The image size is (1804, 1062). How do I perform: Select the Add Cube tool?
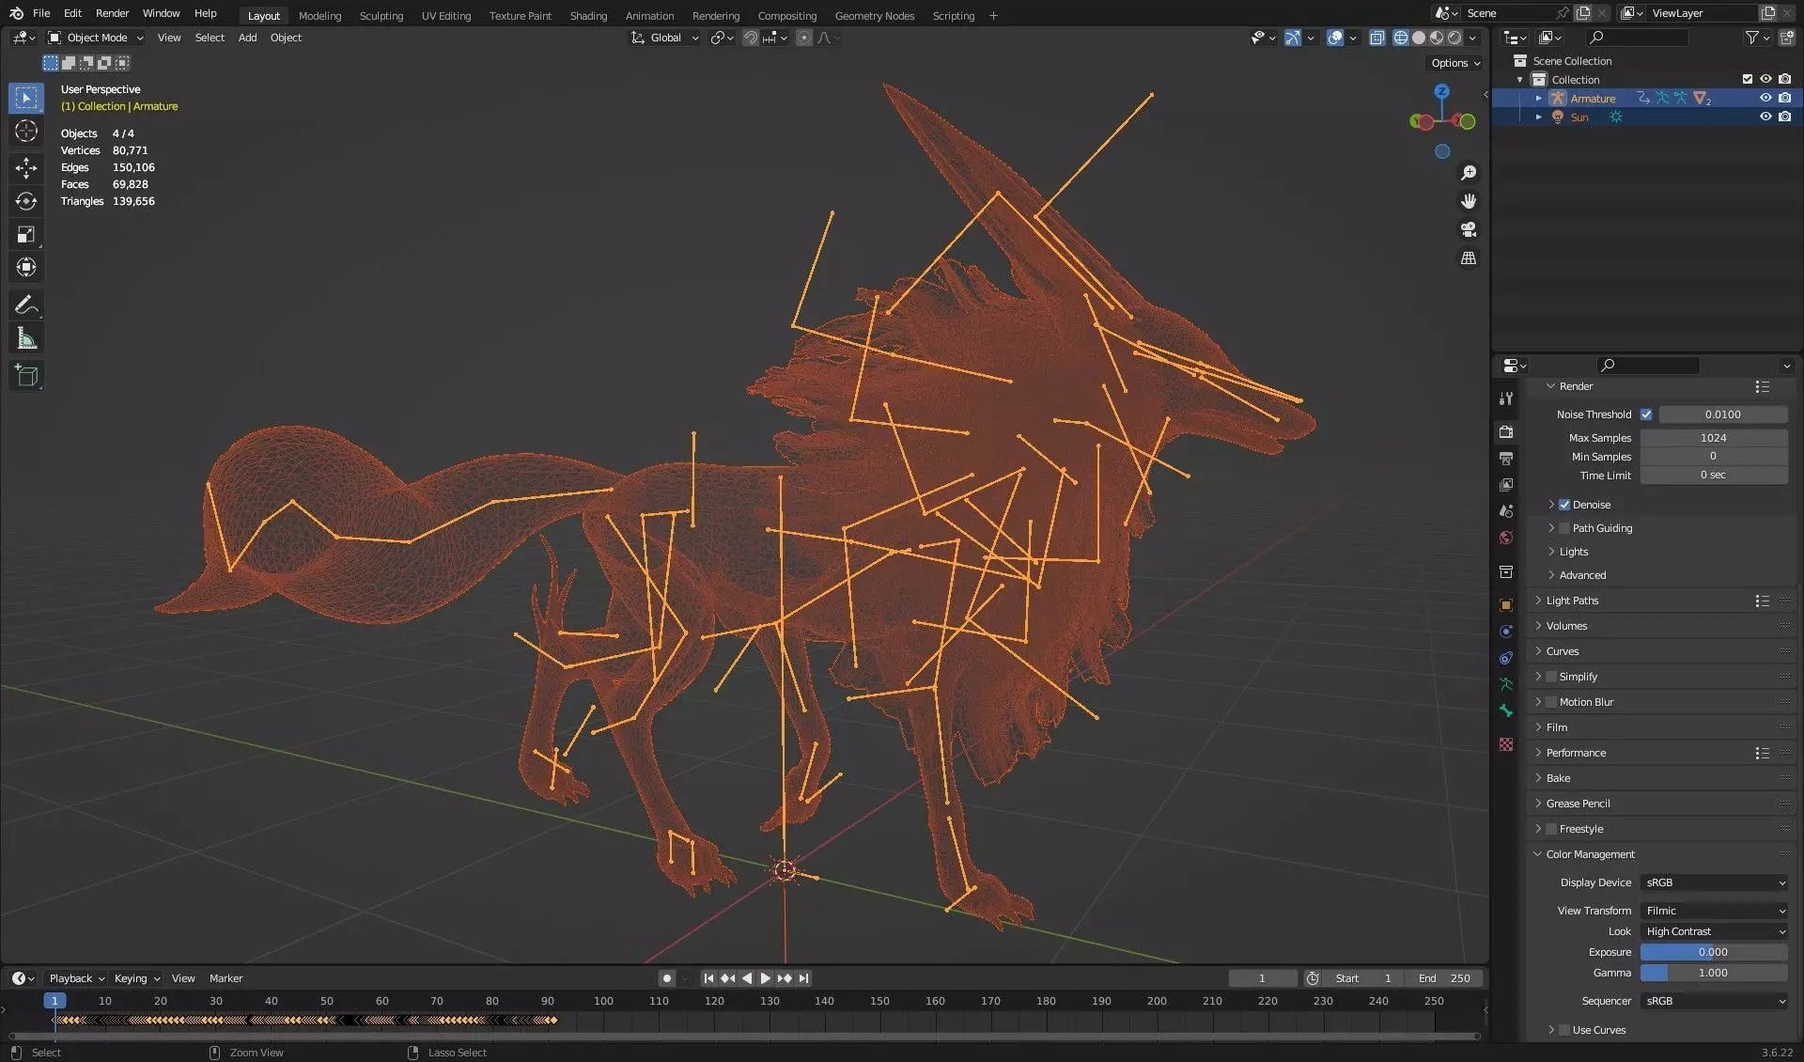click(26, 376)
